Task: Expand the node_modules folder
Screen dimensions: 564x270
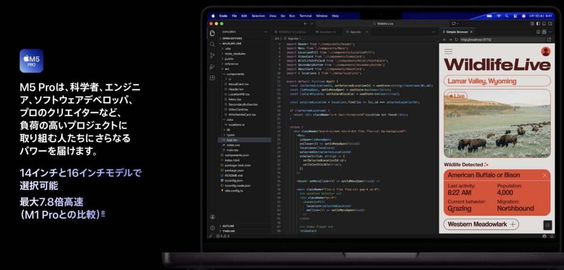Action: coord(235,54)
